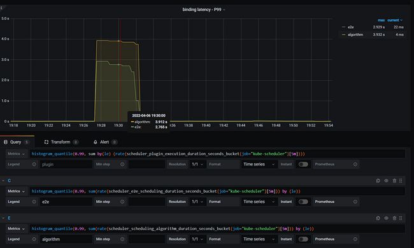Open Format Time series dropdown in query C

click(x=259, y=202)
